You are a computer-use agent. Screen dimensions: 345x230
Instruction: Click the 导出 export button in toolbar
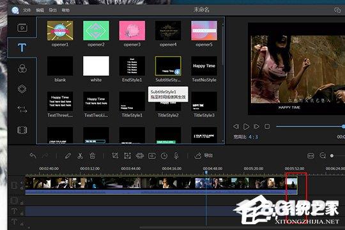point(204,156)
